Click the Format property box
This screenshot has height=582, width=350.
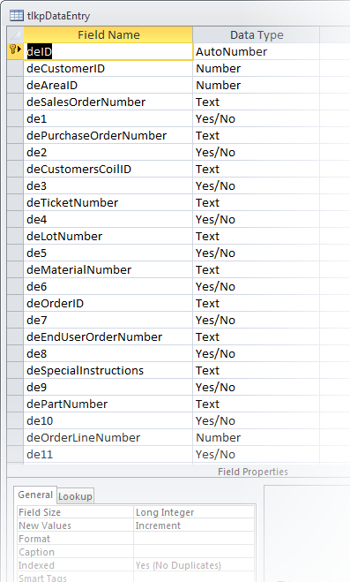tap(194, 539)
